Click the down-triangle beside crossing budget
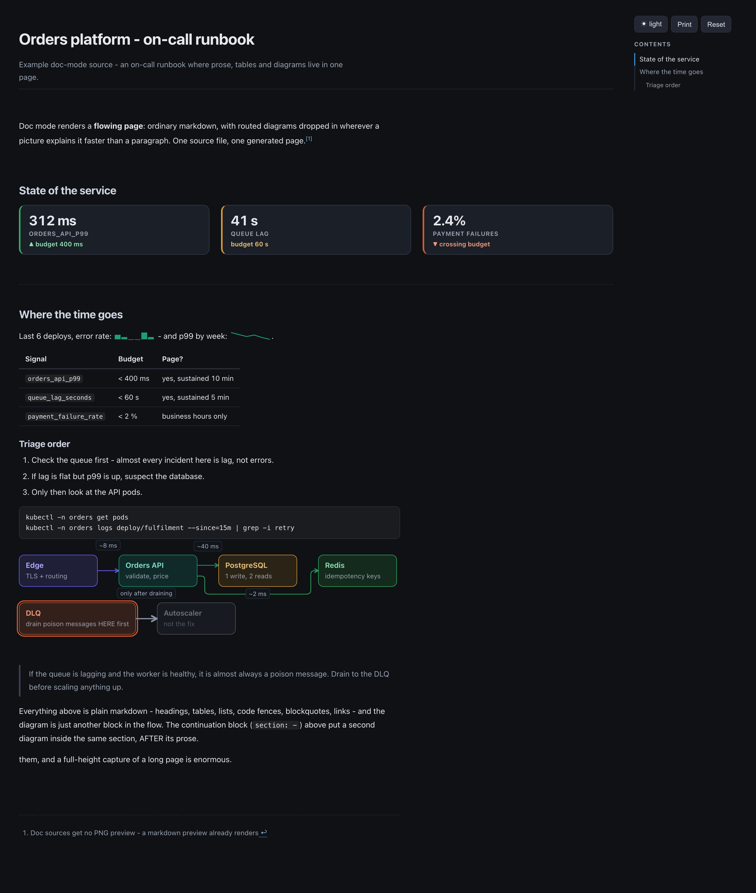The height and width of the screenshot is (893, 756). tap(435, 244)
